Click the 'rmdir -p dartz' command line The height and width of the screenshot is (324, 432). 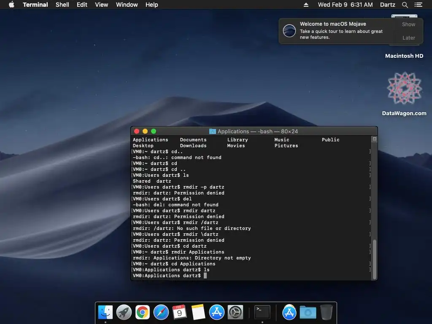(178, 187)
